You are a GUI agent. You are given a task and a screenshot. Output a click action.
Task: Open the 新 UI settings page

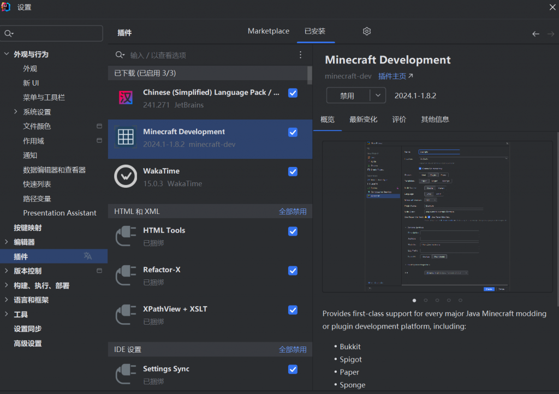pos(31,83)
